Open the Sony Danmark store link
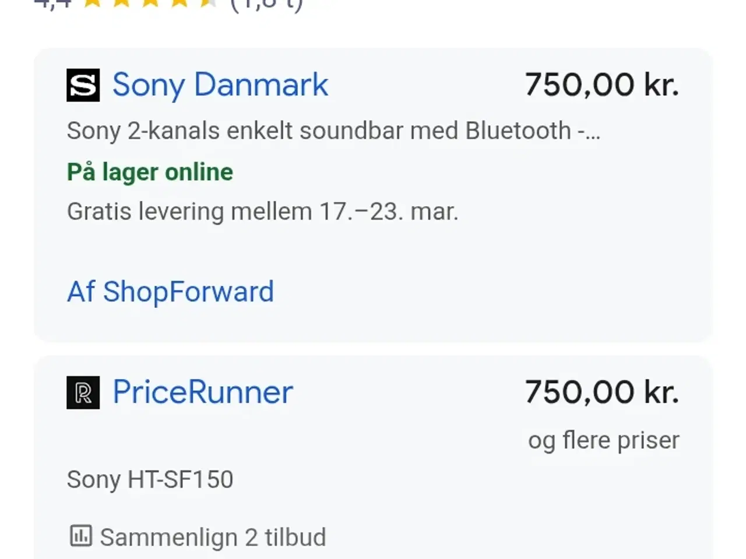The image size is (746, 559). [220, 85]
